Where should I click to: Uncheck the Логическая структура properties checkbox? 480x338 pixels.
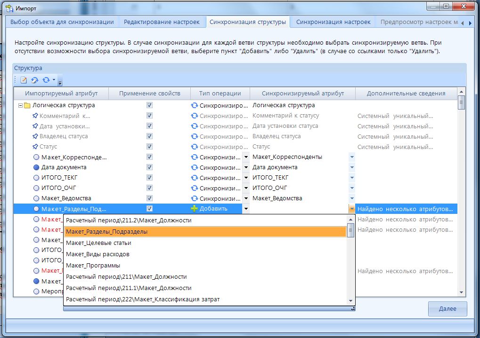tap(149, 105)
